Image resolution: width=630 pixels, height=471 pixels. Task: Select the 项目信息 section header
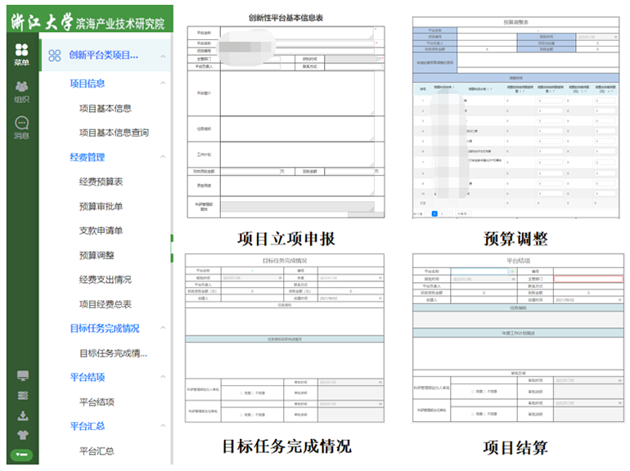click(88, 83)
